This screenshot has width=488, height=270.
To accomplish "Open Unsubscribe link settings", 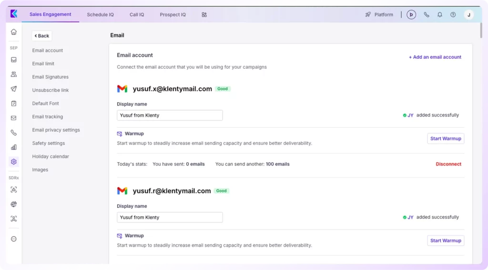I will tap(51, 90).
